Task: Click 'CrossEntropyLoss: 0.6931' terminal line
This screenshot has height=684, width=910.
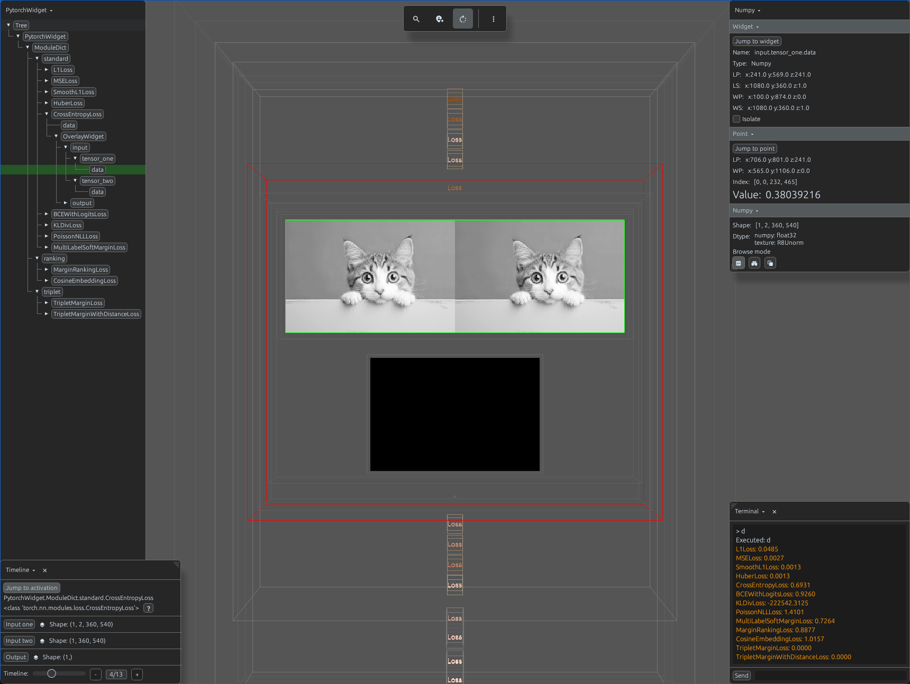Action: [773, 585]
